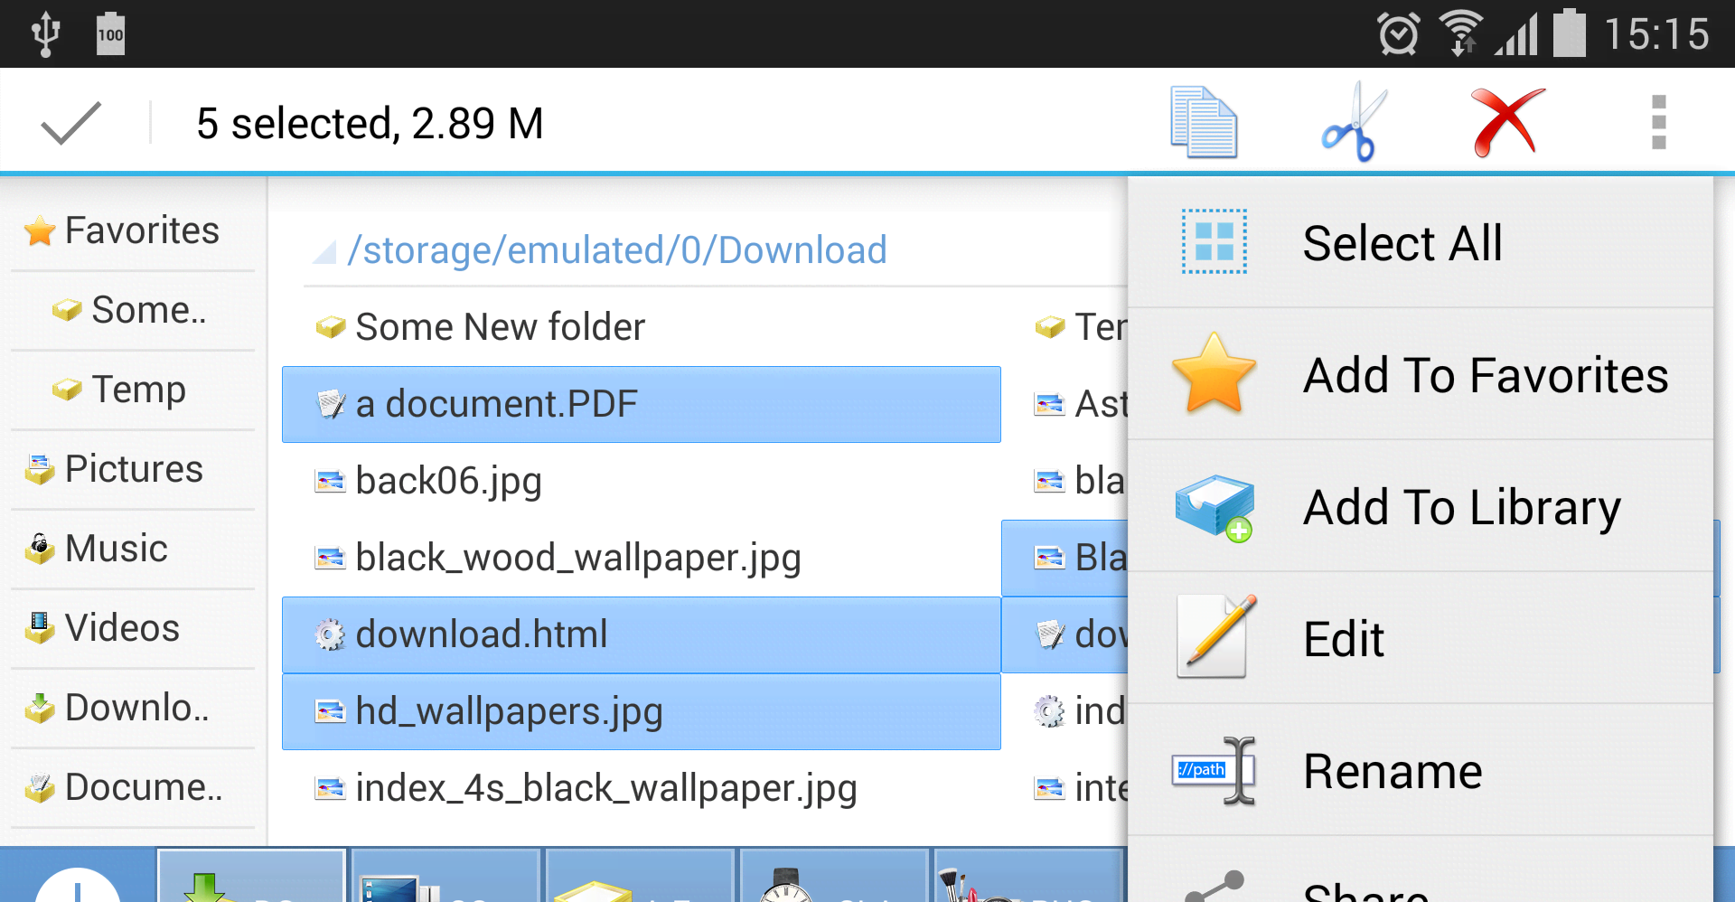Viewport: 1735px width, 902px height.
Task: Open Videos in the sidebar
Action: [133, 628]
